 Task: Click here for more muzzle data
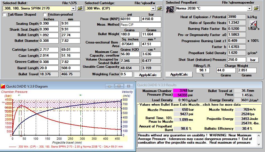(x=190, y=105)
